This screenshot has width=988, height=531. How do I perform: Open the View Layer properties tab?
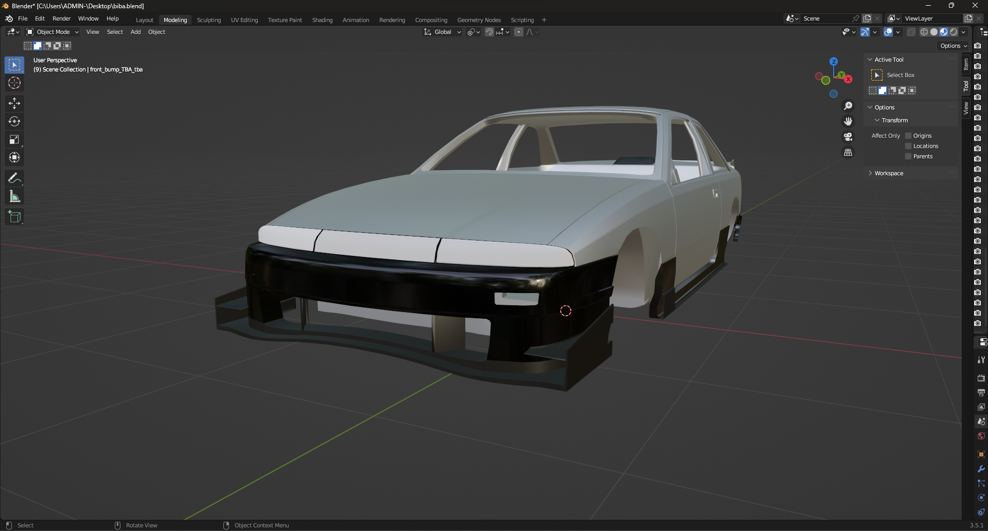tap(981, 407)
